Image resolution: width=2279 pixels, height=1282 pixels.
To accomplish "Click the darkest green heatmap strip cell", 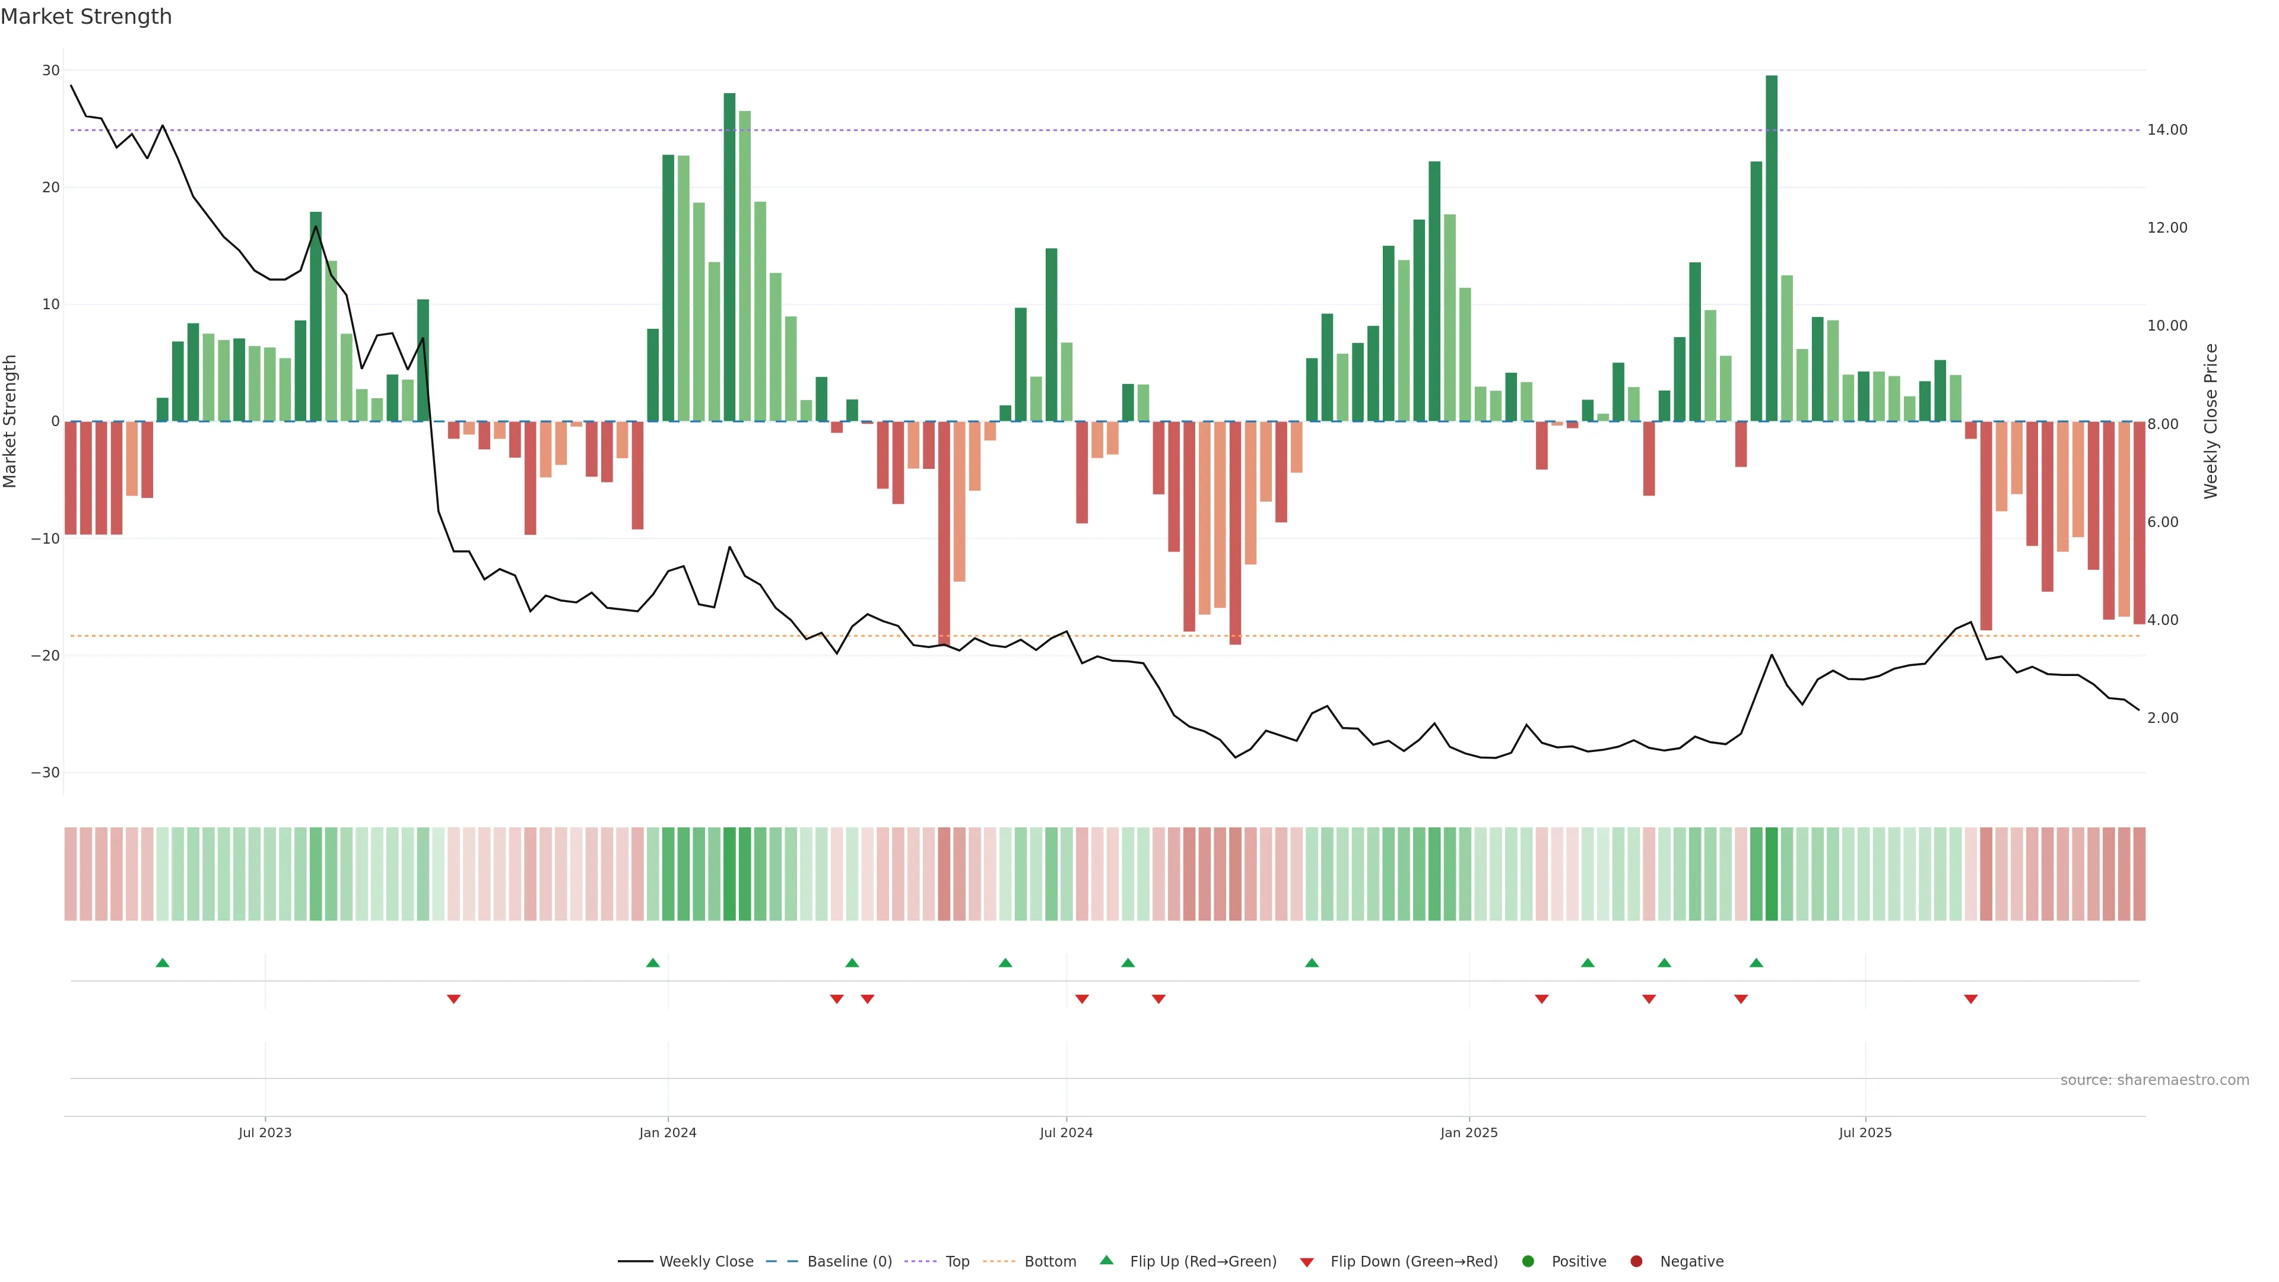I will tap(1771, 873).
